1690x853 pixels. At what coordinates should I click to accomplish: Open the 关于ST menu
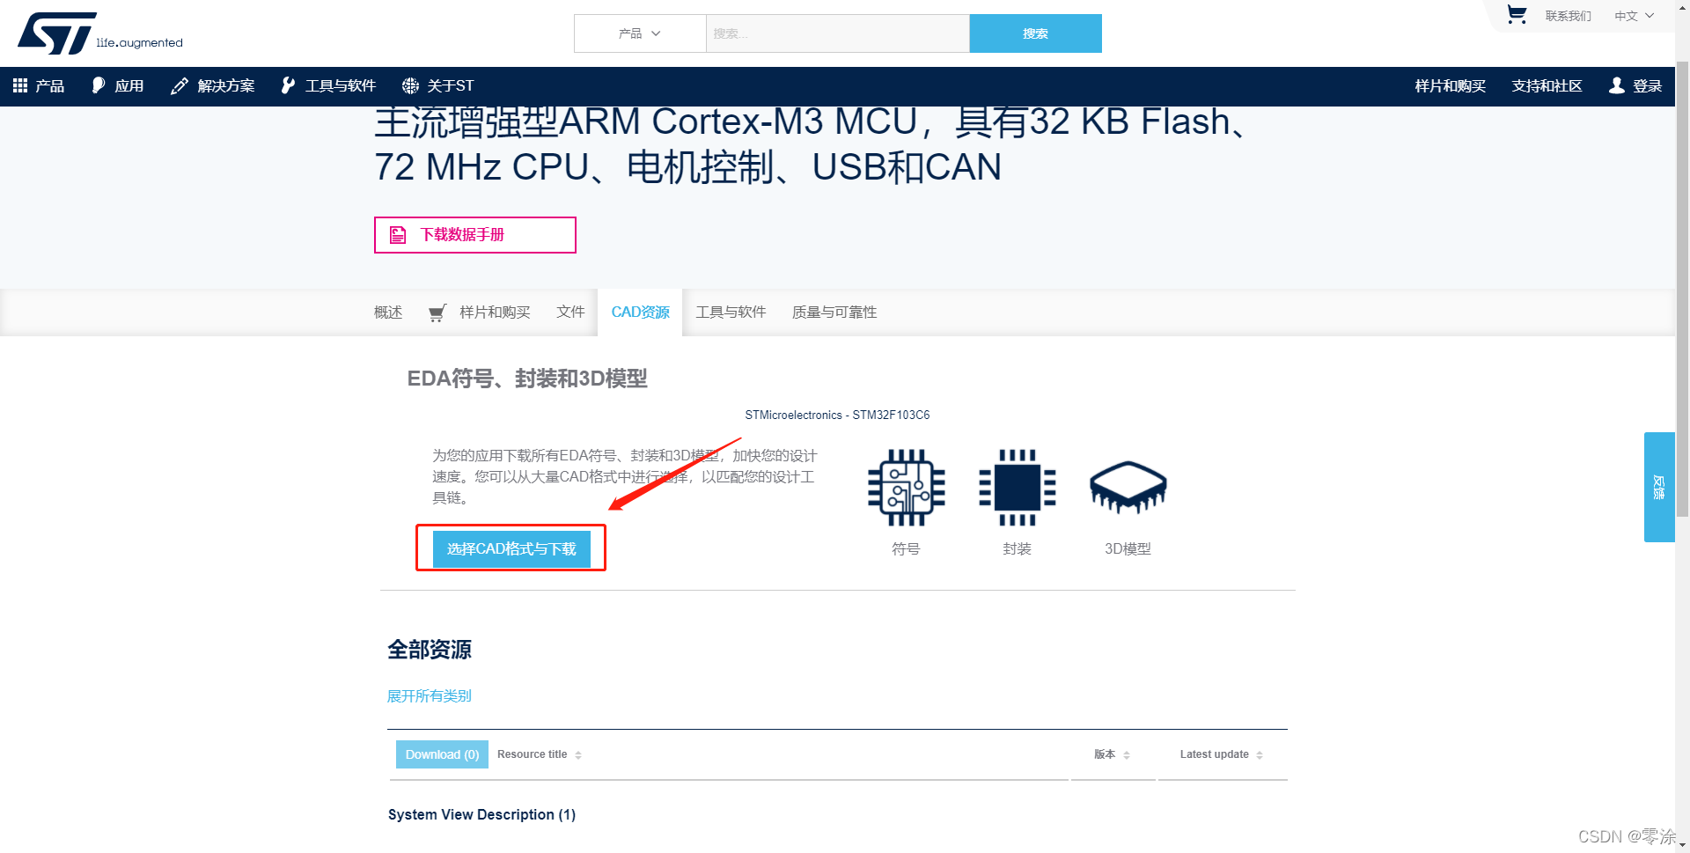pyautogui.click(x=438, y=85)
